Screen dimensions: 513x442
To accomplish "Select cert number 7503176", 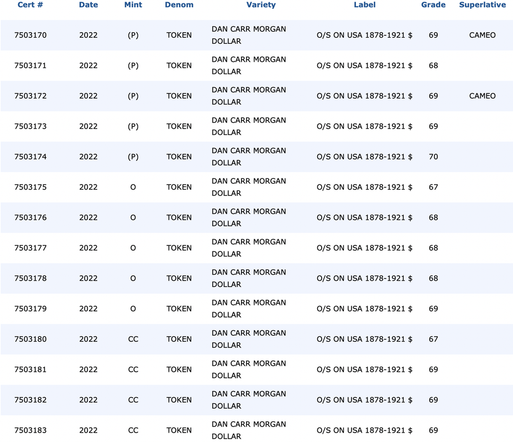I will coord(30,217).
